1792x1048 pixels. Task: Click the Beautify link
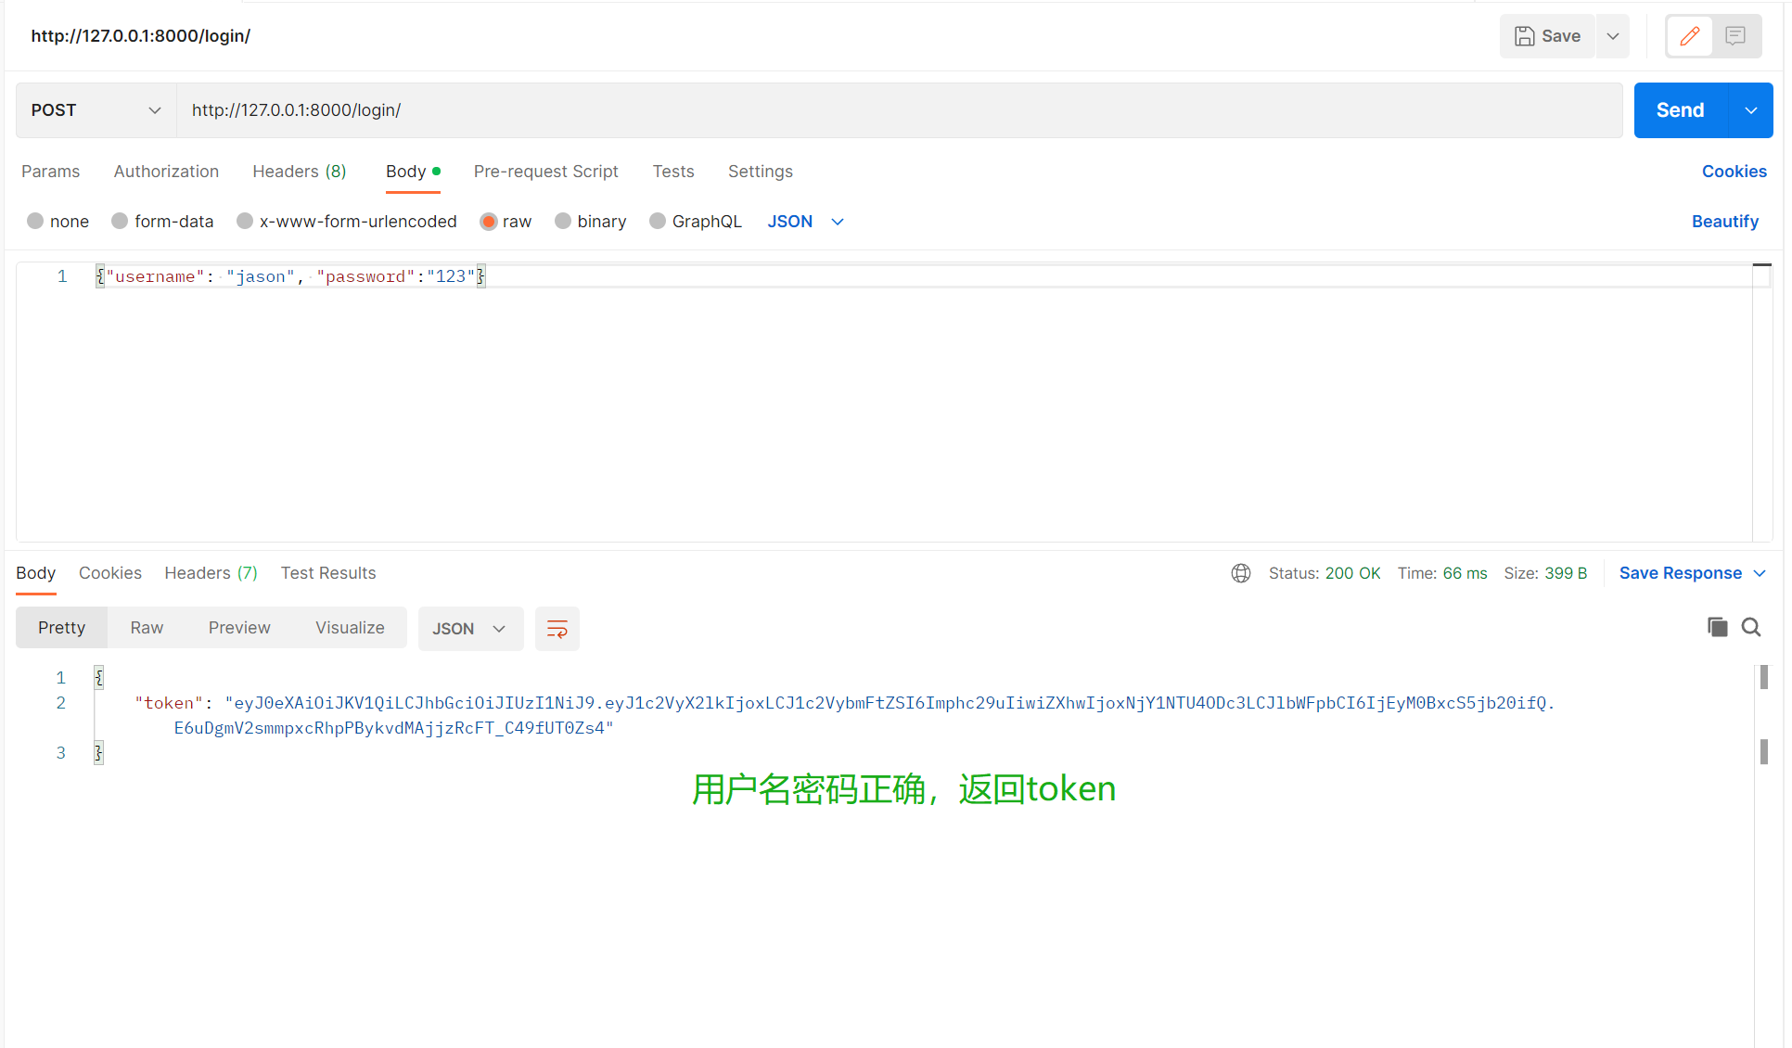coord(1724,222)
